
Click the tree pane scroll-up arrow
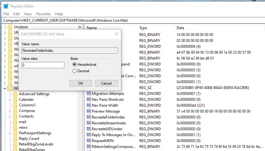[x=80, y=27]
